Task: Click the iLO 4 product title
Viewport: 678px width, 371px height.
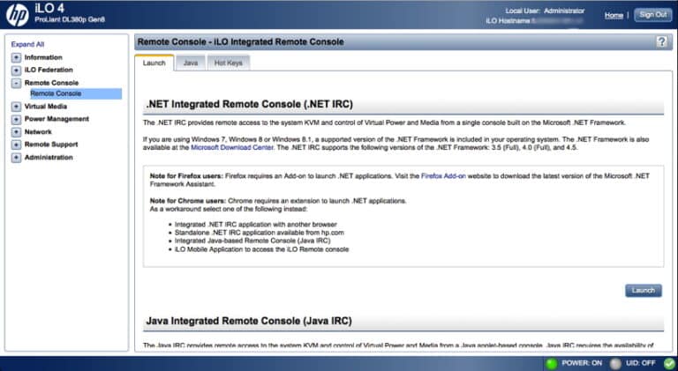Action: tap(49, 9)
